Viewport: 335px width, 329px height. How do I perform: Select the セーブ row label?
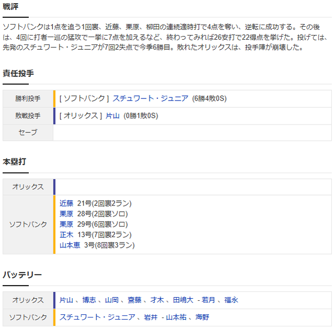pos(28,132)
